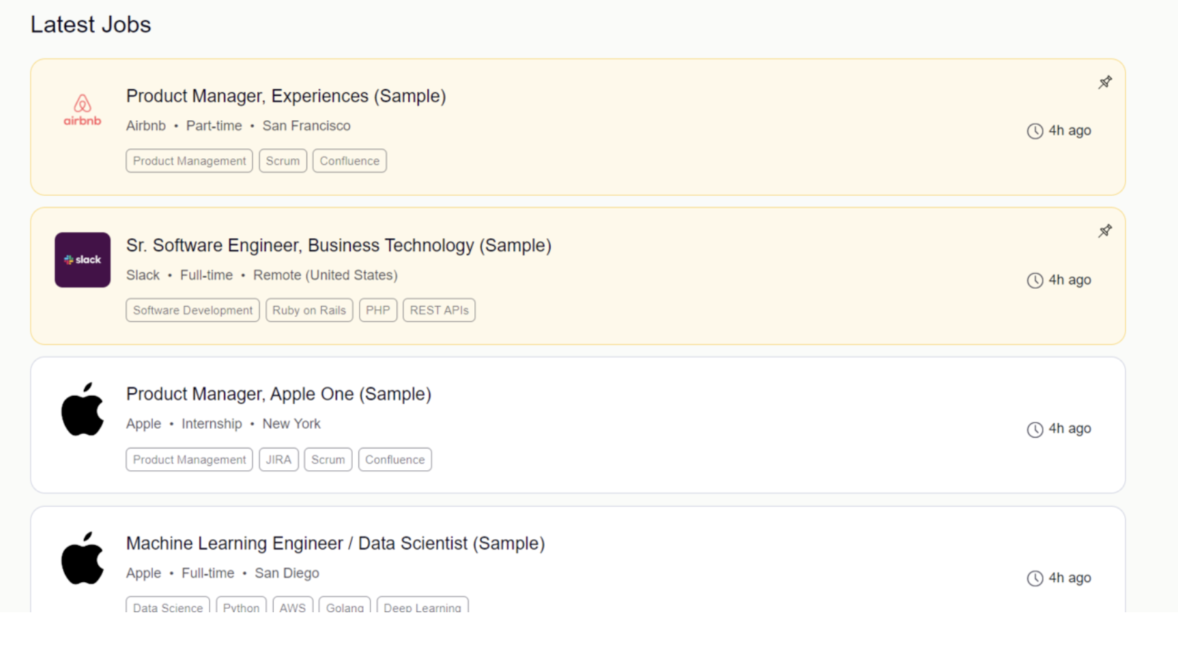Image resolution: width=1178 pixels, height=658 pixels.
Task: Open Sr. Software Engineer, Business Technology listing
Action: coord(339,246)
